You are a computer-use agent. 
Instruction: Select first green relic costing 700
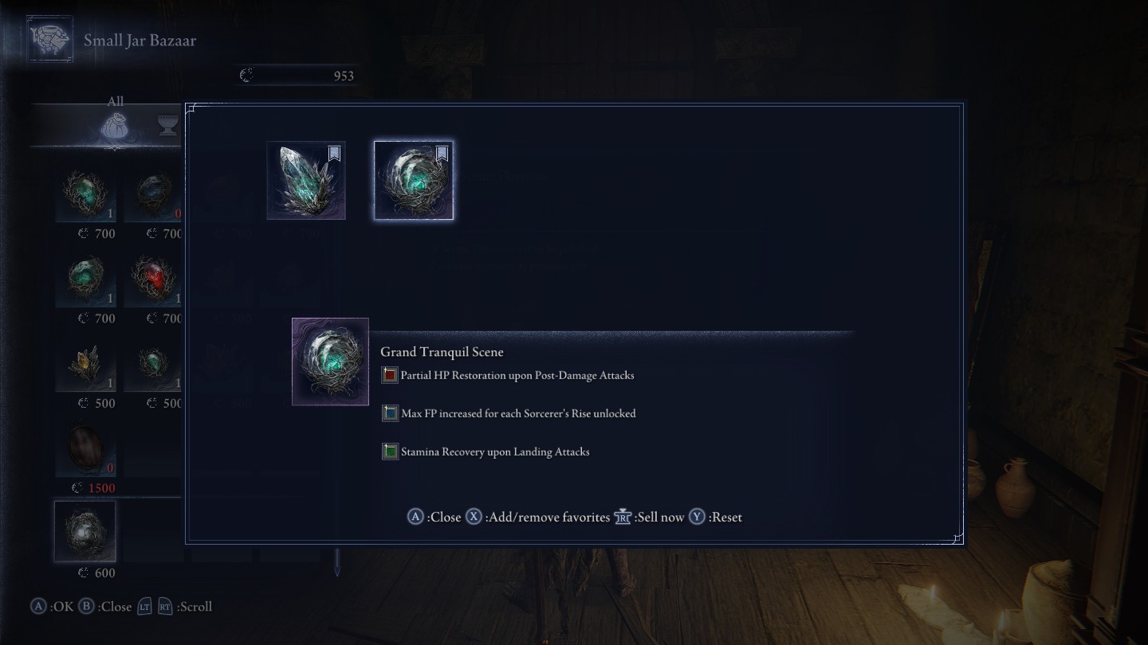(x=85, y=196)
